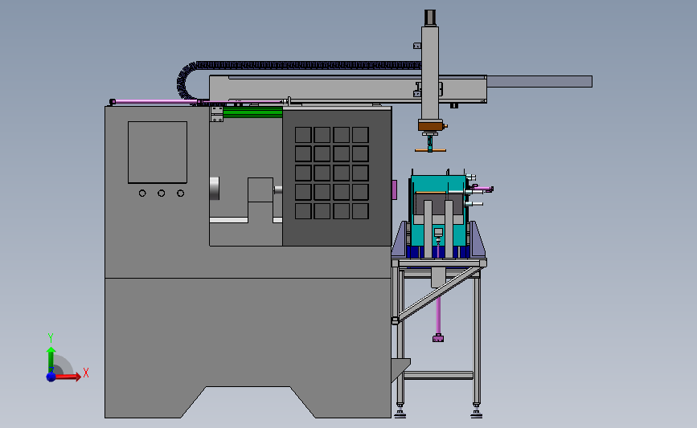Image resolution: width=697 pixels, height=428 pixels.
Task: Select the green guide rail above the door
Action: tap(252, 112)
